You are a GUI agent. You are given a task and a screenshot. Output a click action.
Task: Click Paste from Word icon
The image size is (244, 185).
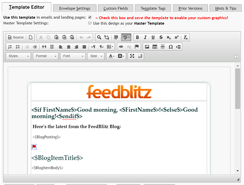pos(72,37)
